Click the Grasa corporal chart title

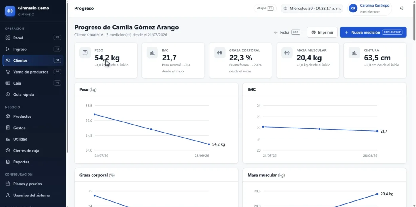click(97, 175)
